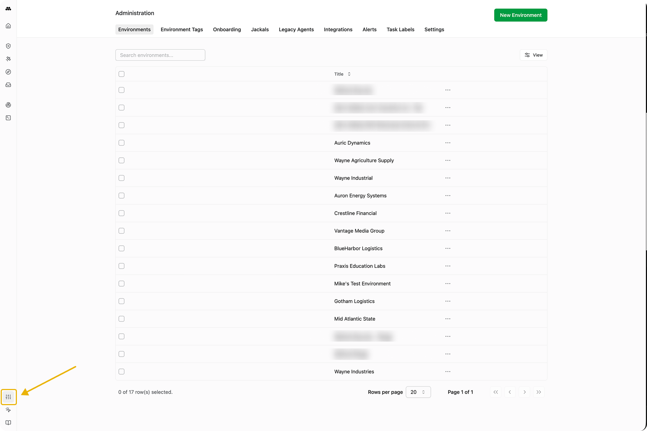
Task: Open the book documentation icon in sidebar
Action: (x=8, y=423)
